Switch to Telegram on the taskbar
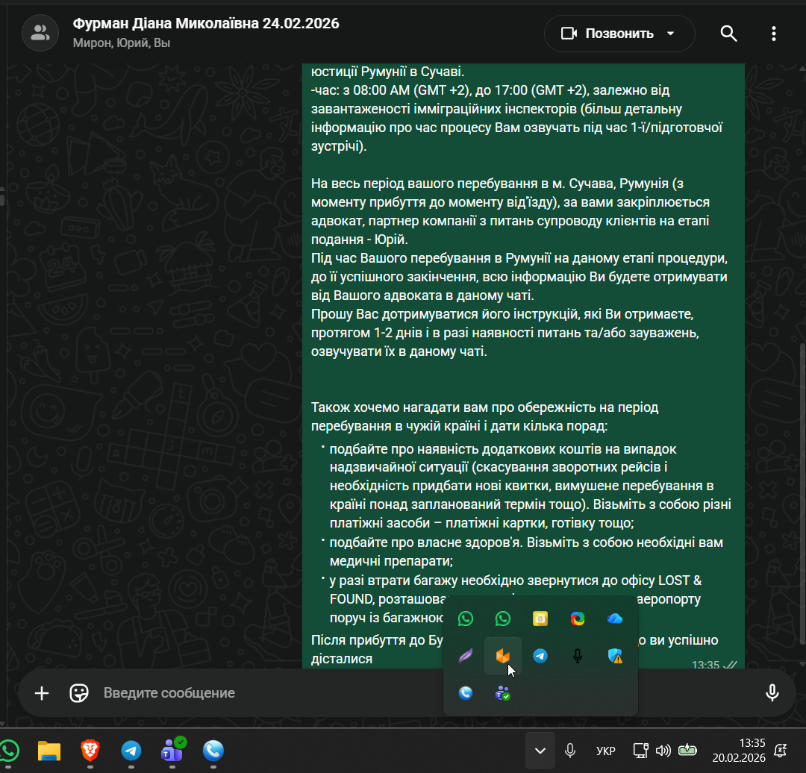 pos(131,751)
